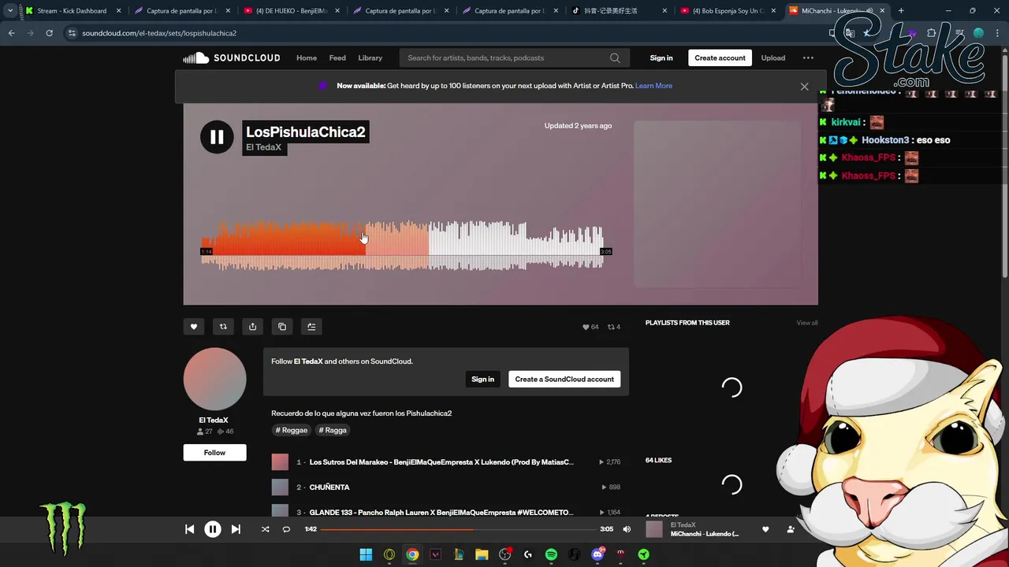
Task: Open the El TedaX artist link under the title
Action: click(x=263, y=147)
